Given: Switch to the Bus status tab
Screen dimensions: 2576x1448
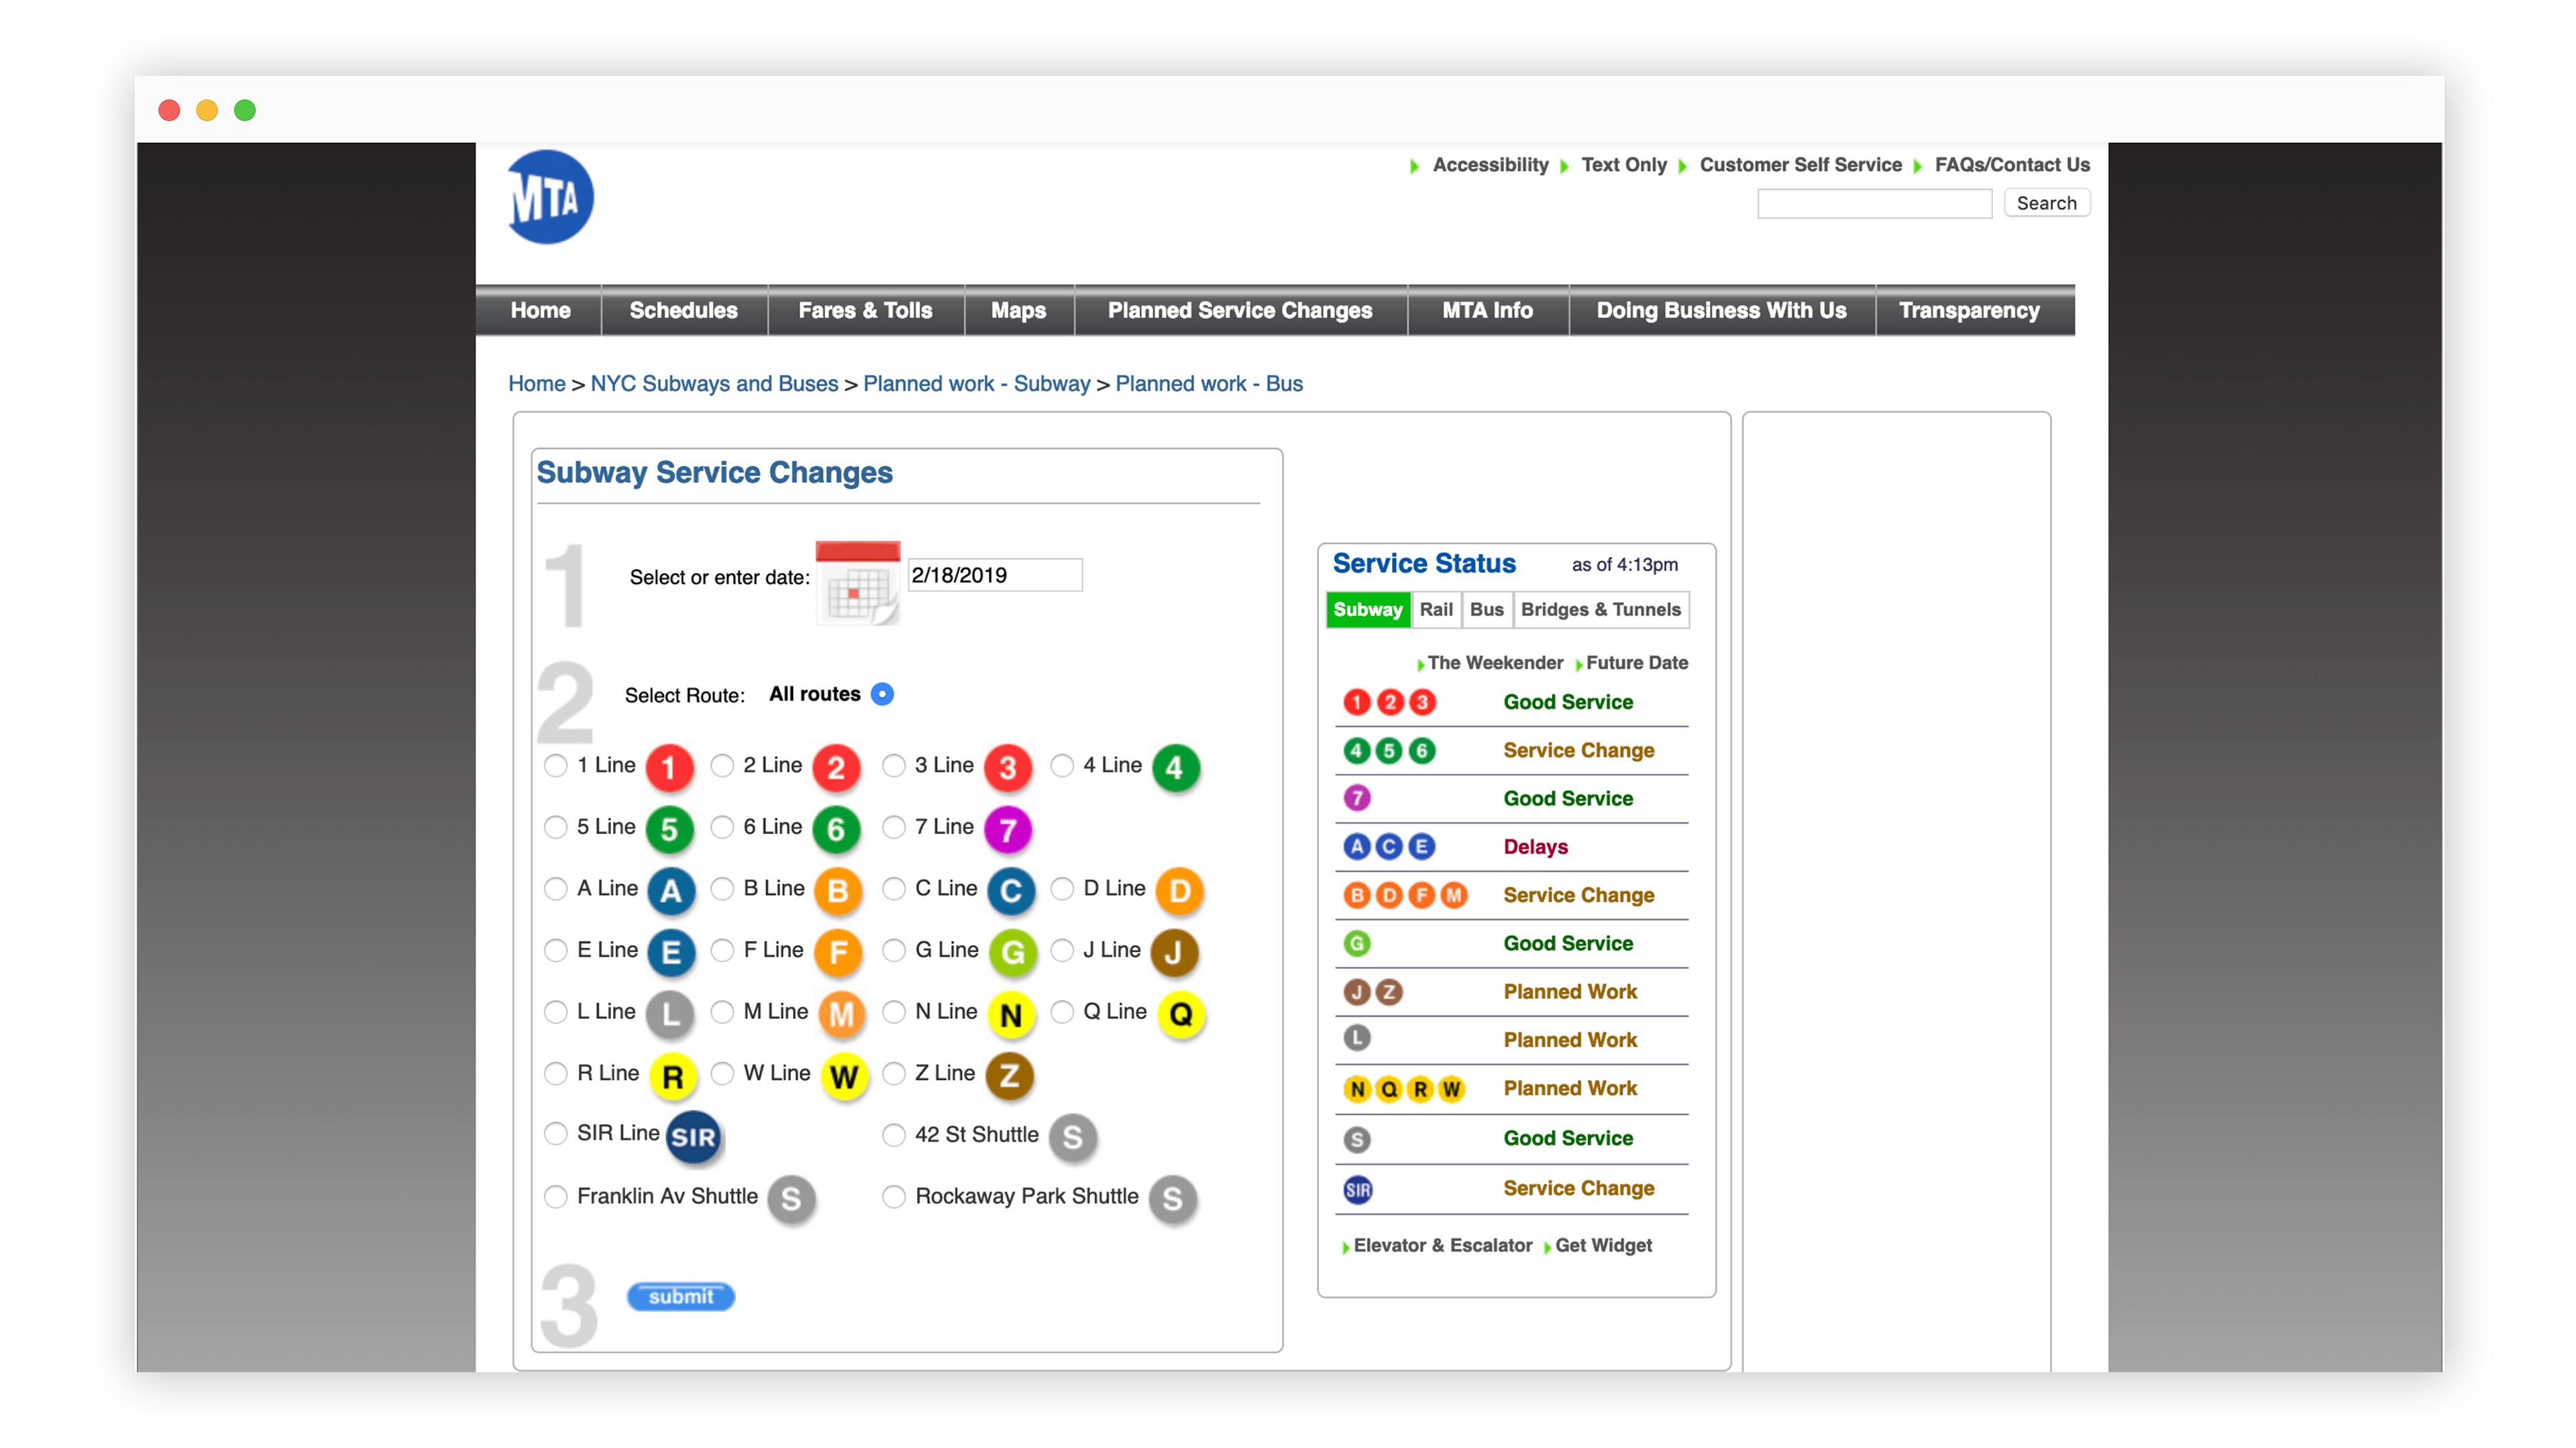Looking at the screenshot, I should coord(1487,609).
